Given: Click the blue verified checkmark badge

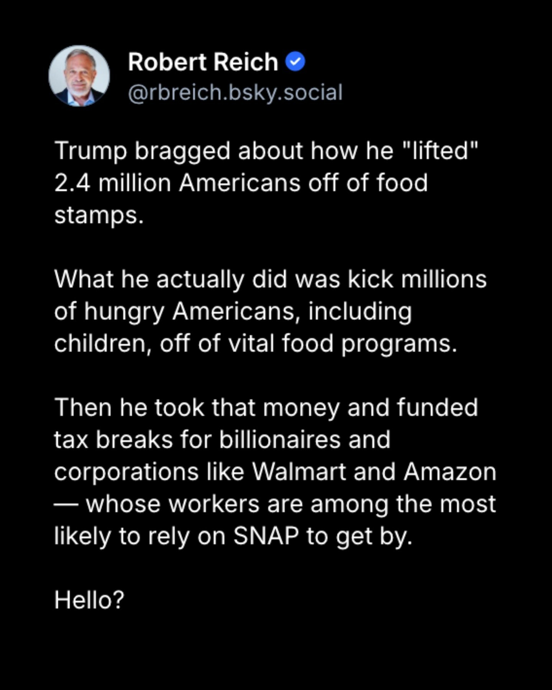Looking at the screenshot, I should click(x=295, y=62).
